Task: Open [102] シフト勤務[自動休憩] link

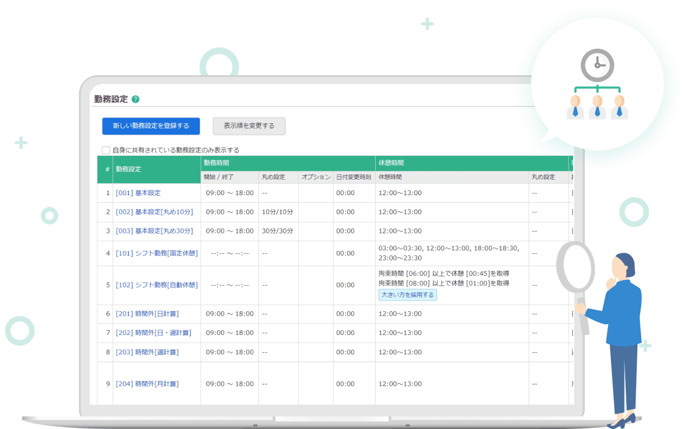Action: (157, 285)
